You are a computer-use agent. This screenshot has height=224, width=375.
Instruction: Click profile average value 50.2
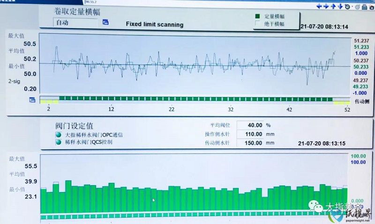[30, 59]
